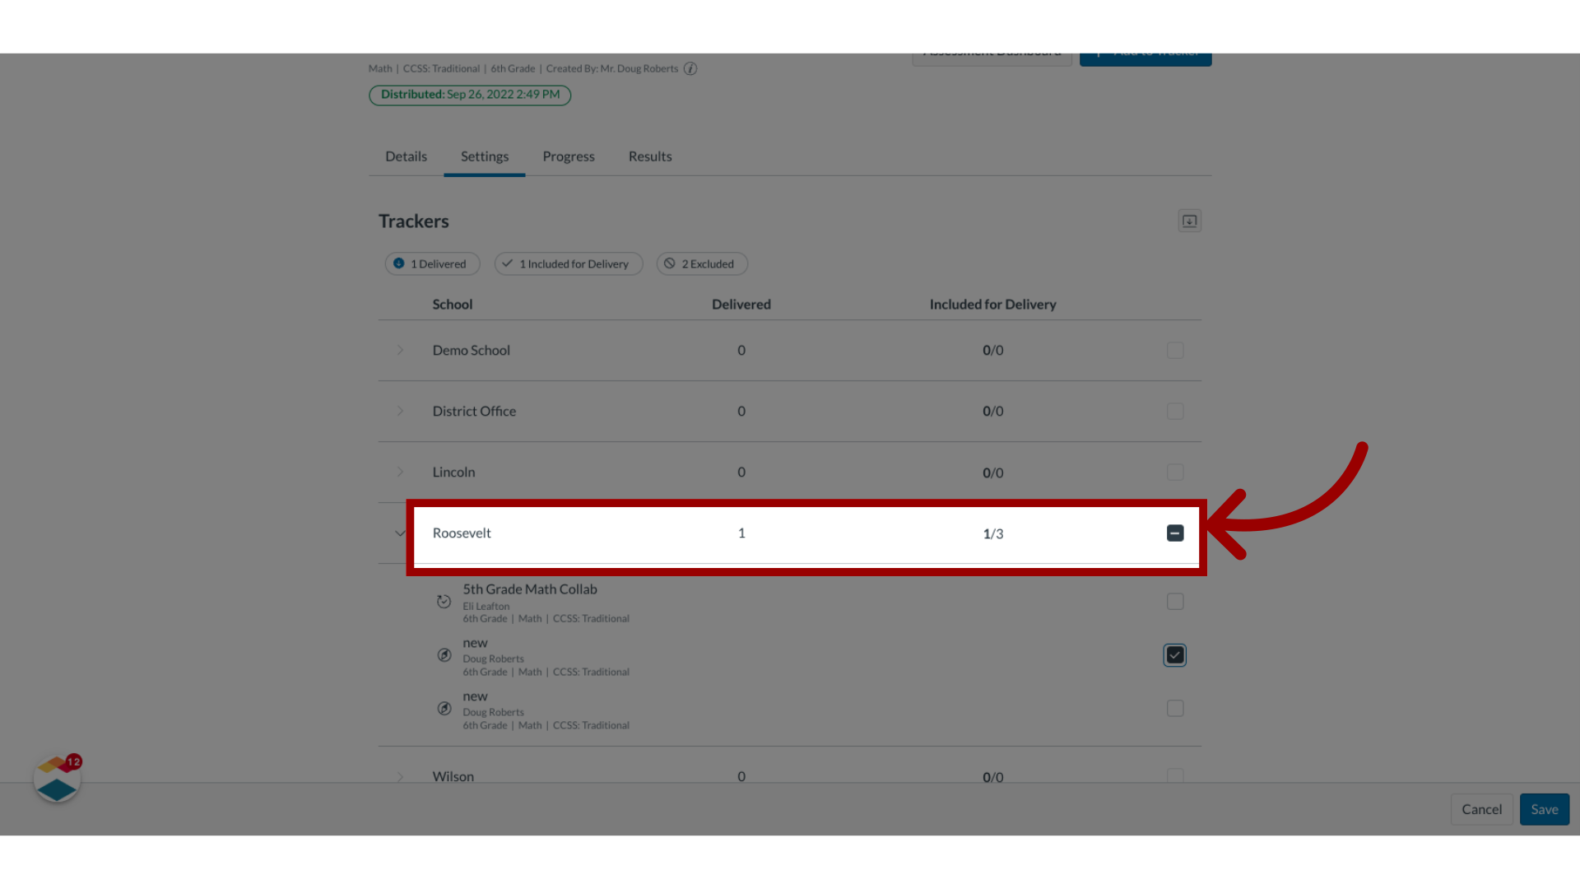The image size is (1580, 889).
Task: Click the Cancel button
Action: (x=1480, y=808)
